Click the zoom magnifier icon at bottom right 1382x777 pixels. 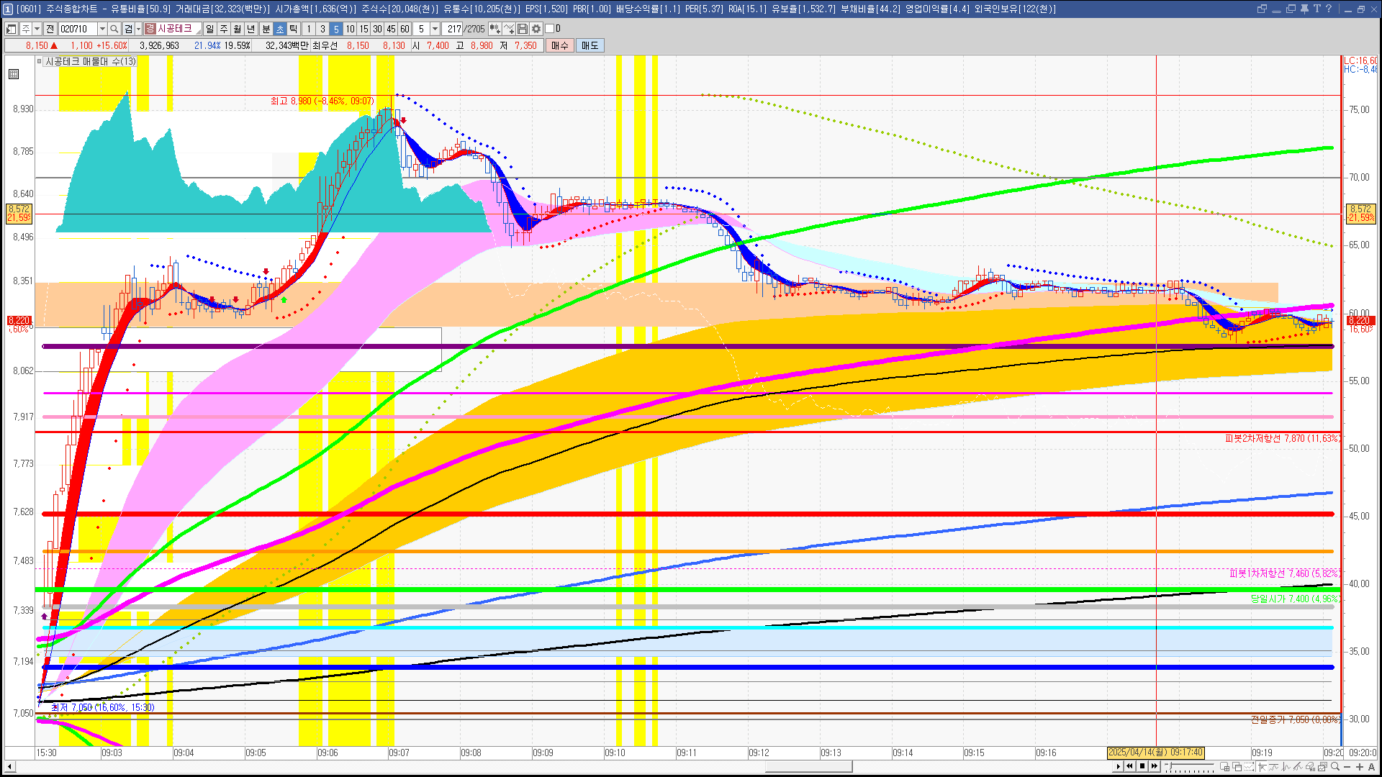1336,767
